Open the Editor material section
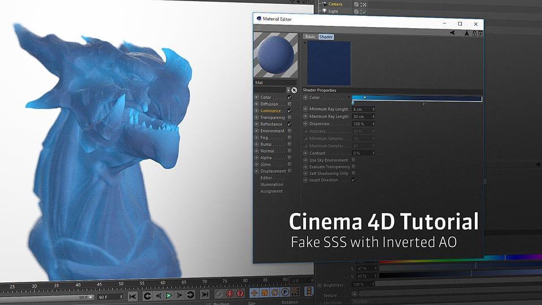Viewport: 542px width, 305px height. pyautogui.click(x=266, y=178)
